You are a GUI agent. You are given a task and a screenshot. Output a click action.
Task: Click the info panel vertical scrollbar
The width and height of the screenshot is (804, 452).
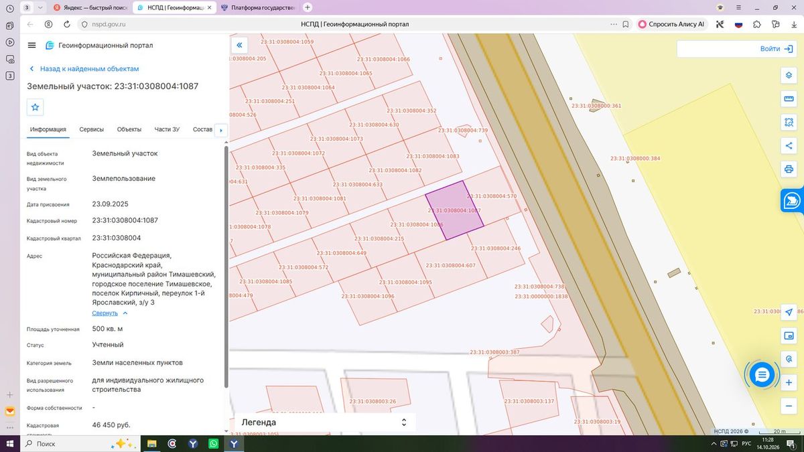(225, 268)
